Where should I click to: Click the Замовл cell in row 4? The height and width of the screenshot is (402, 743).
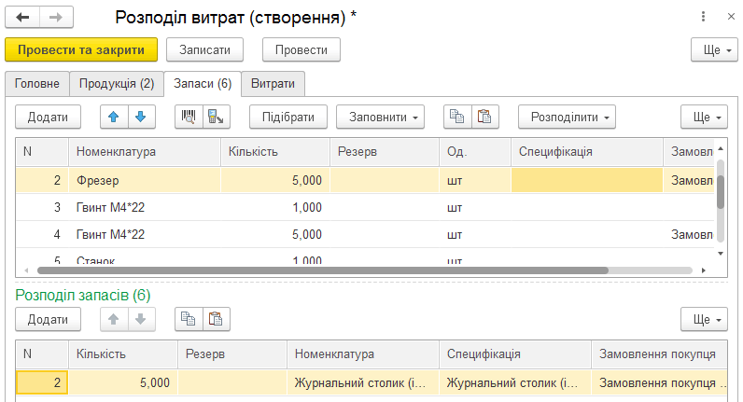click(x=689, y=234)
